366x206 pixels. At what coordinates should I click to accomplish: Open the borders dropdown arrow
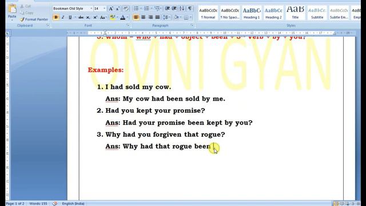(x=190, y=17)
